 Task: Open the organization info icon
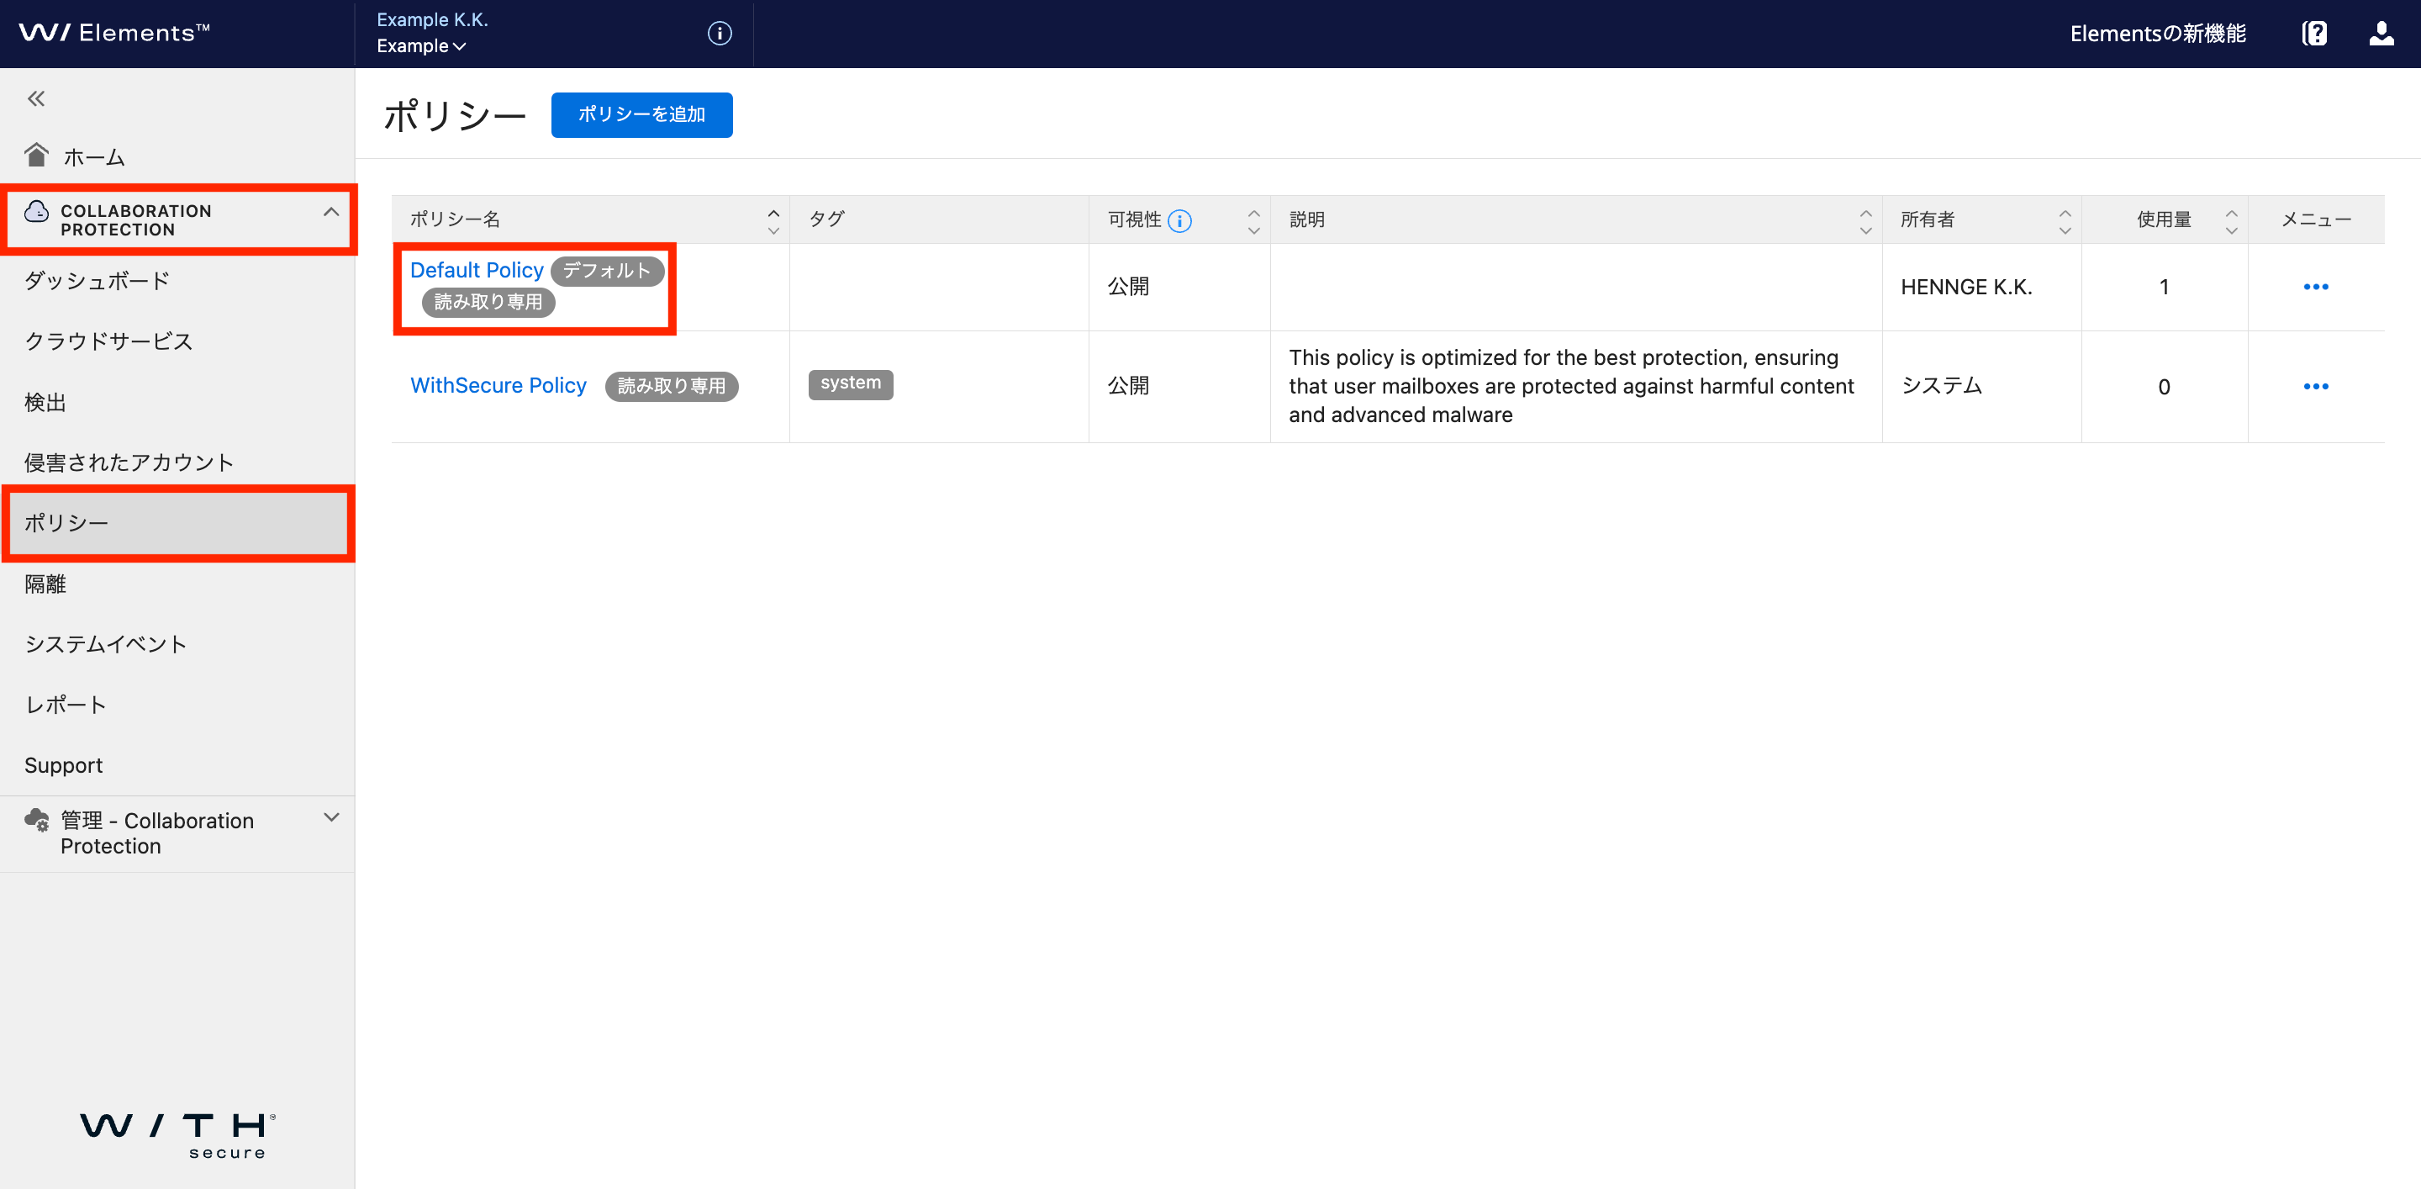pos(719,33)
